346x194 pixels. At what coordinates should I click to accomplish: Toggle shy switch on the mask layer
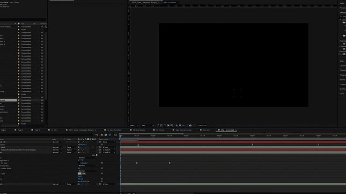(79, 147)
